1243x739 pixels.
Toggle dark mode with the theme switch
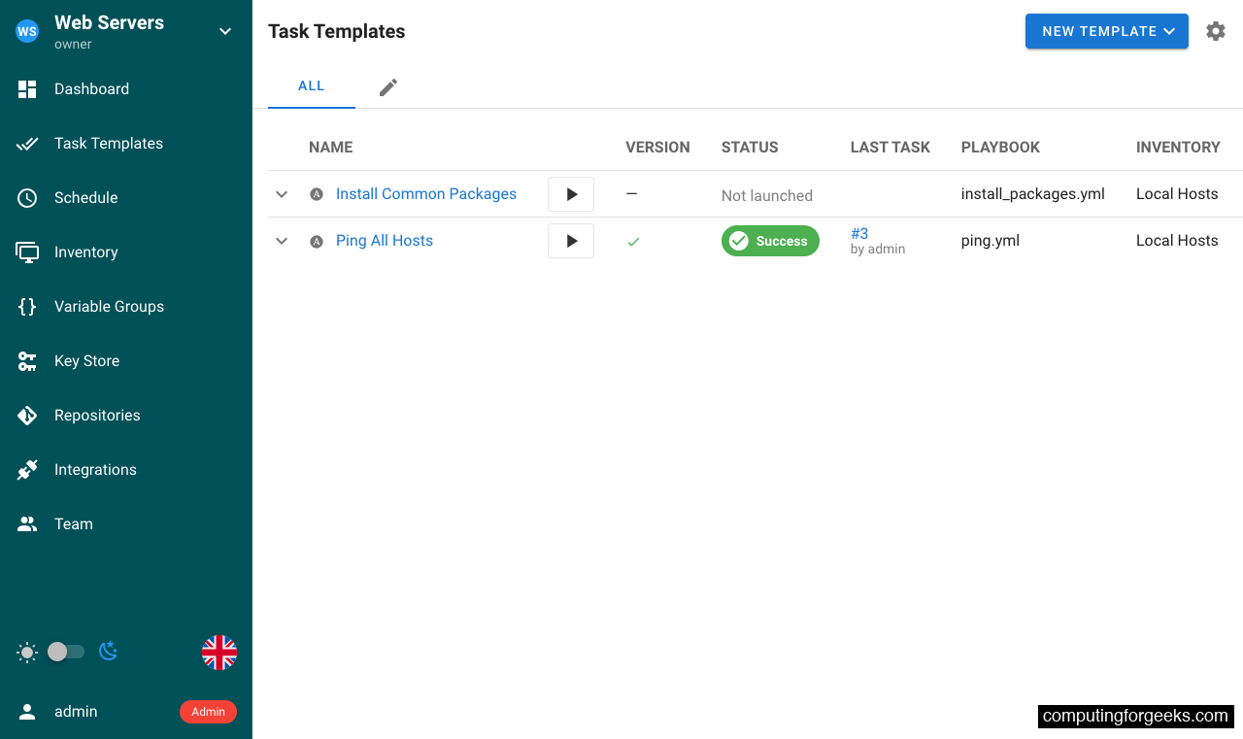[x=65, y=652]
